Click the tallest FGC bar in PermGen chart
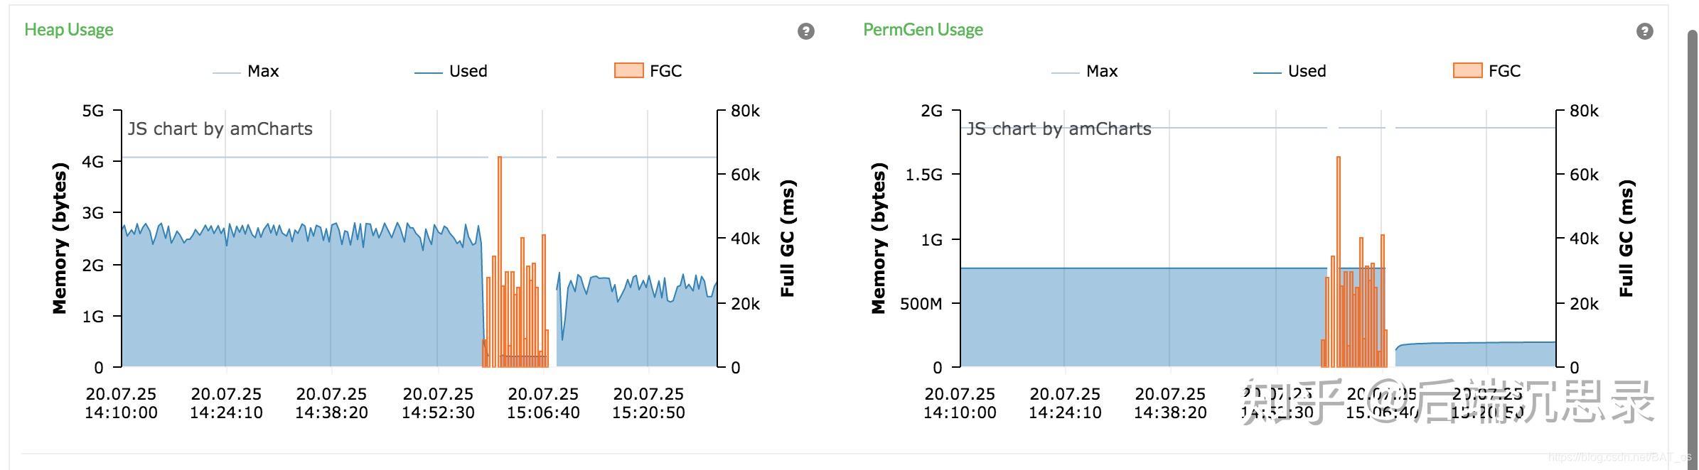This screenshot has height=470, width=1699. [1339, 261]
